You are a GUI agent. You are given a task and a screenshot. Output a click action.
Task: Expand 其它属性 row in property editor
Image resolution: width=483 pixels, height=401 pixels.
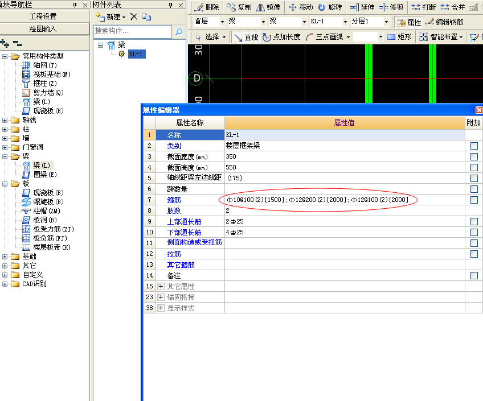[x=161, y=286]
